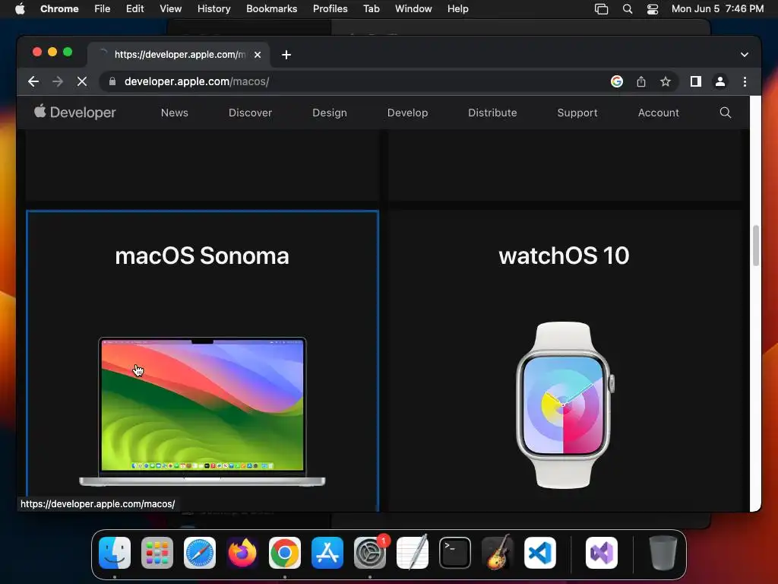The width and height of the screenshot is (778, 584).
Task: Open the Support page
Action: pyautogui.click(x=577, y=113)
